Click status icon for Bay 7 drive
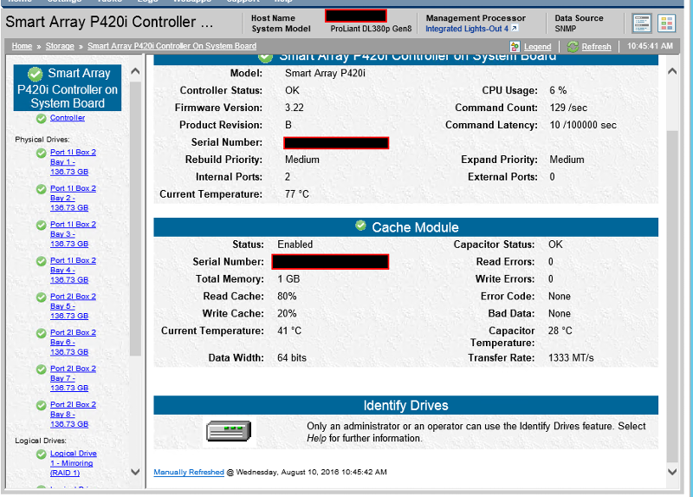This screenshot has width=693, height=497. click(x=41, y=369)
